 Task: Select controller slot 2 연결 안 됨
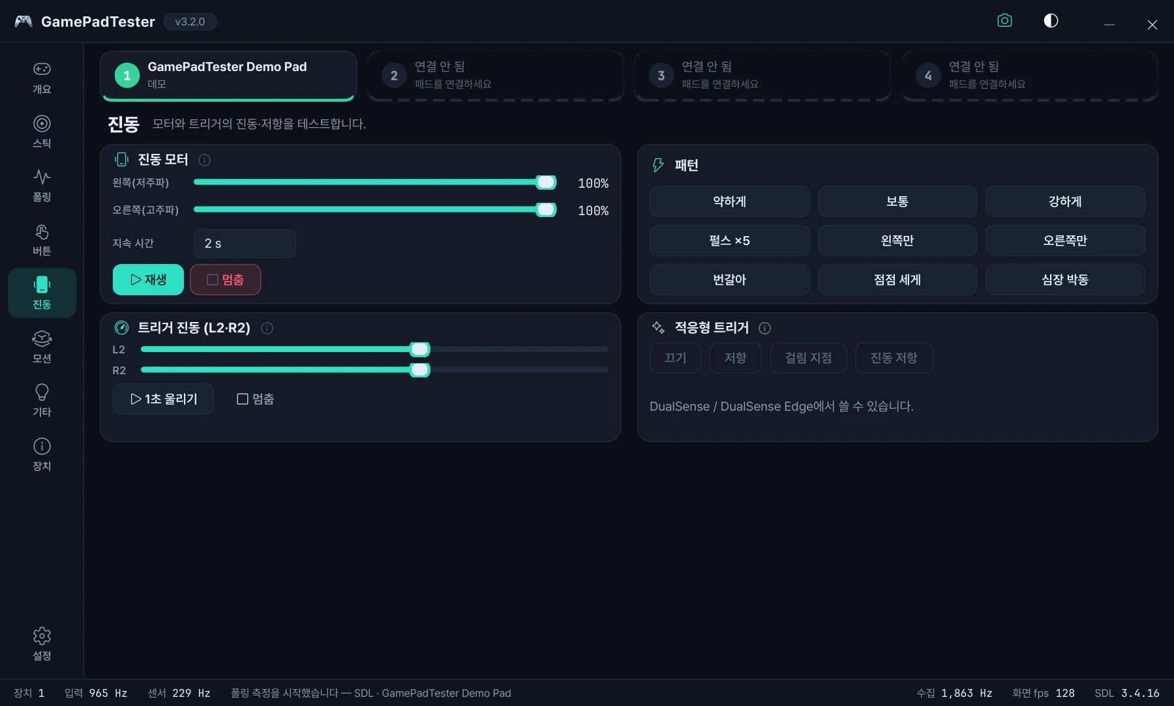tap(495, 76)
